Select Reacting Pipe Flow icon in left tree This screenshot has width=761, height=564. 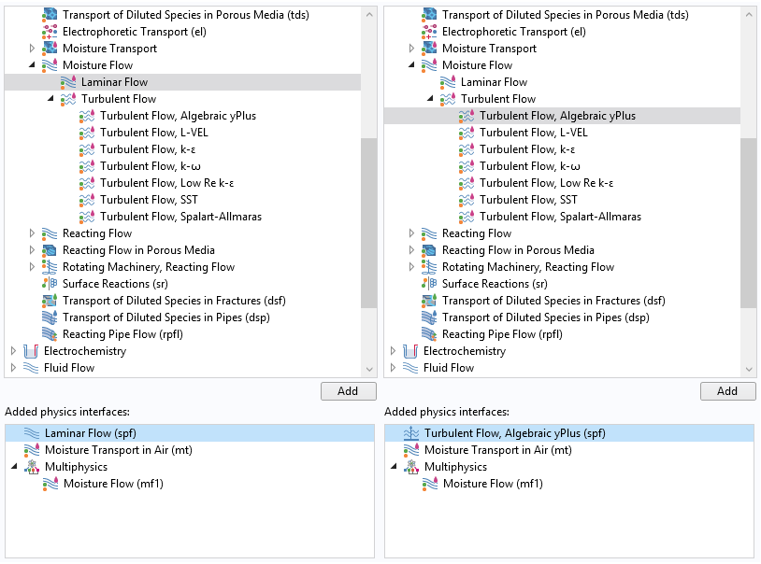(x=50, y=334)
